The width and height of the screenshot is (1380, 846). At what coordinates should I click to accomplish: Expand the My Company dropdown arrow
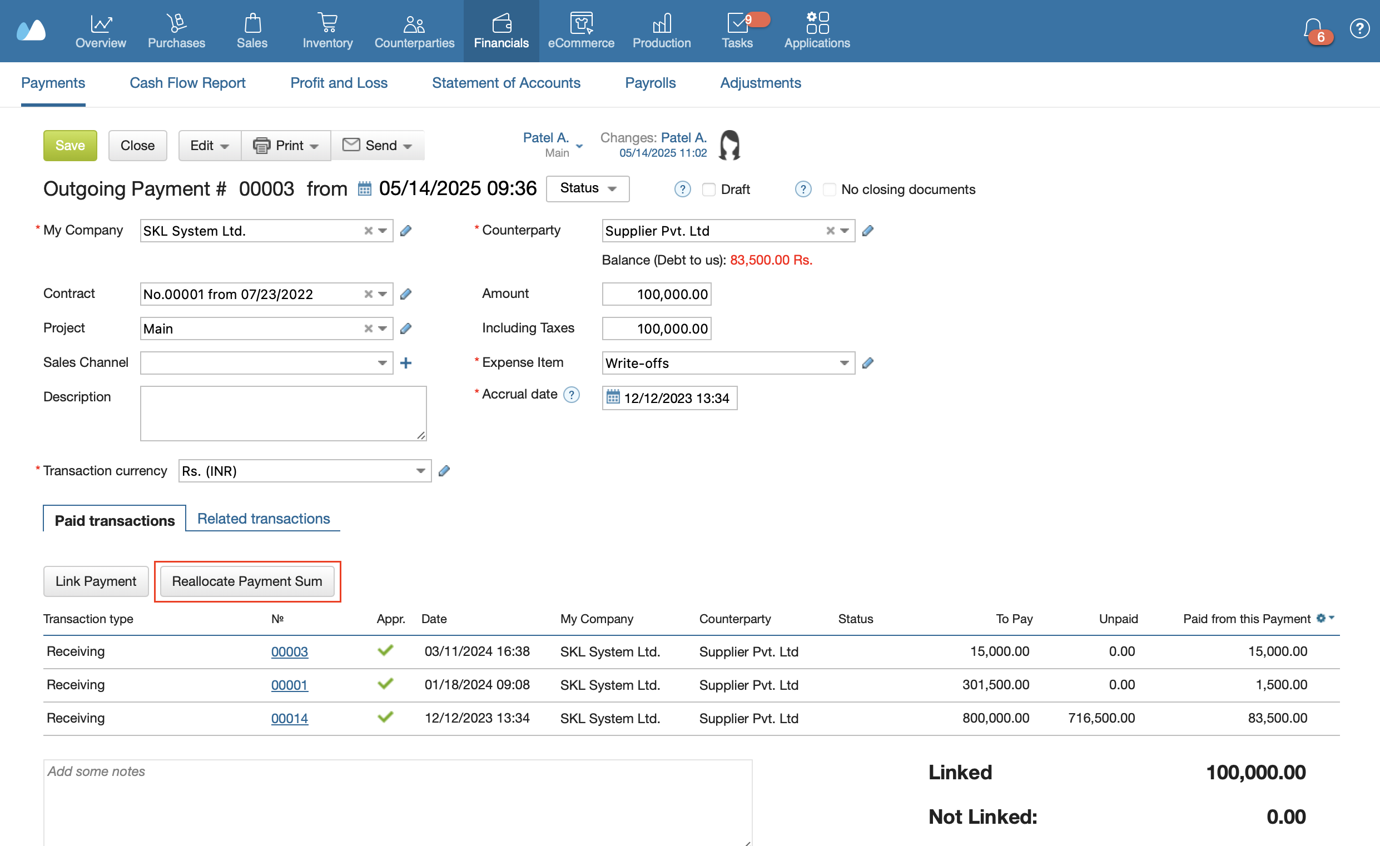coord(383,231)
